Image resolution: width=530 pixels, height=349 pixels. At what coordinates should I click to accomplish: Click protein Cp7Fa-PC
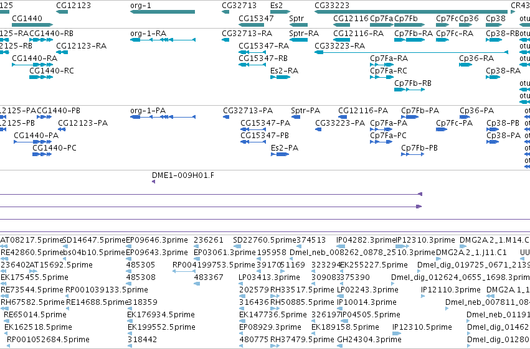pyautogui.click(x=381, y=142)
